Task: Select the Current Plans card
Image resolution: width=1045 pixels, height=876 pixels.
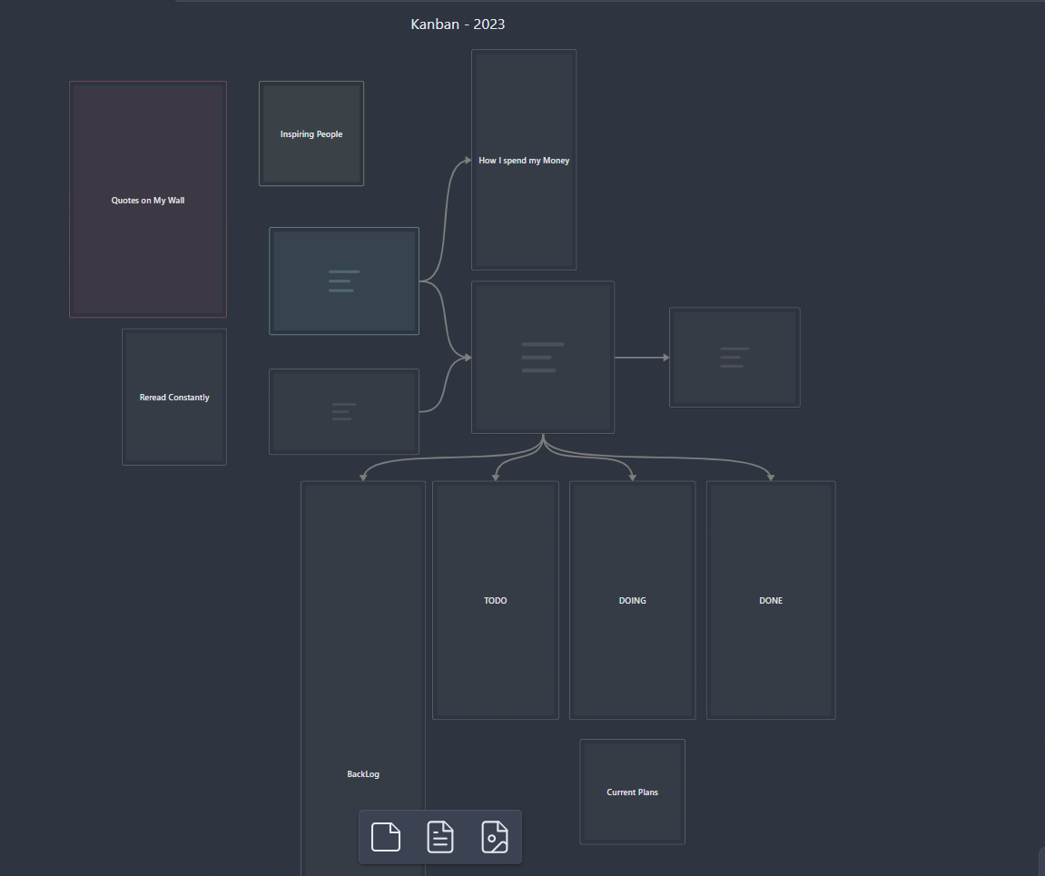Action: (x=633, y=792)
